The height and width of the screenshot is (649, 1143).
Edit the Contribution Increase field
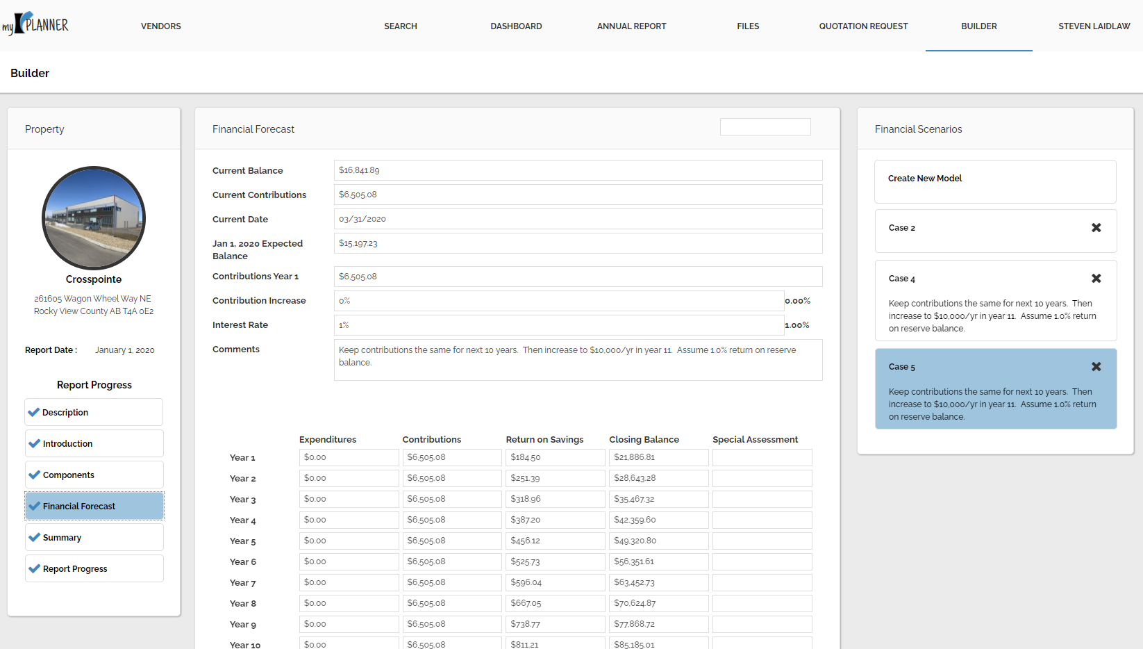click(x=559, y=301)
